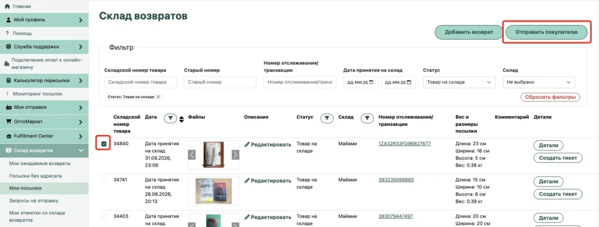This screenshot has height=227, width=599.
Task: Open Запросы на отправку in sidebar
Action: 33,200
